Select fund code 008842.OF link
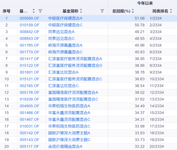This screenshot has height=150, width=177. (29, 32)
